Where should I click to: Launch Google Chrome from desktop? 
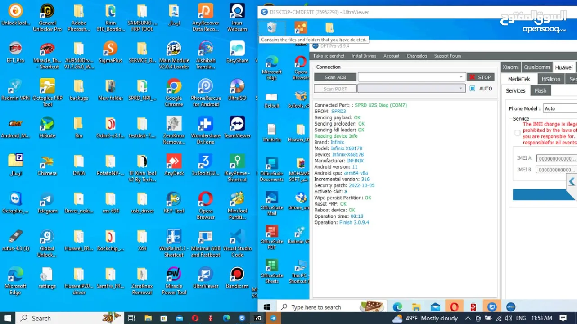[174, 93]
